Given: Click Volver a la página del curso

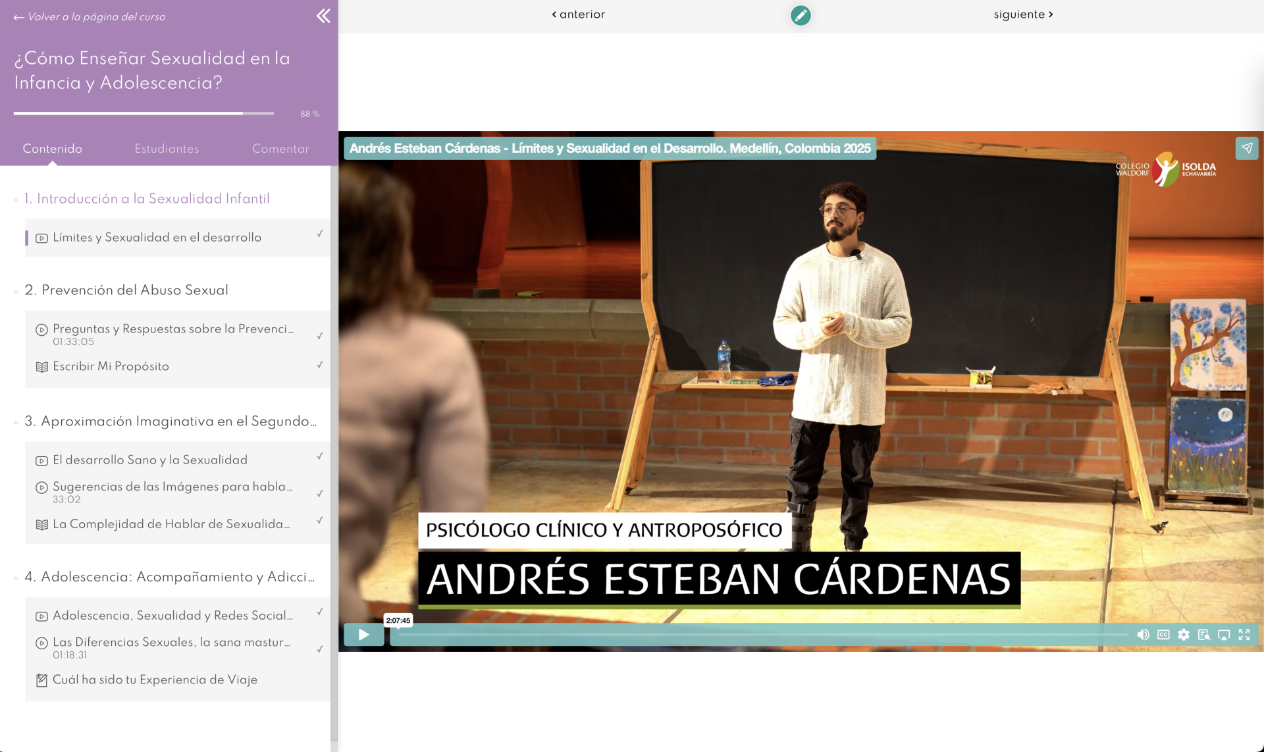Looking at the screenshot, I should pos(90,17).
